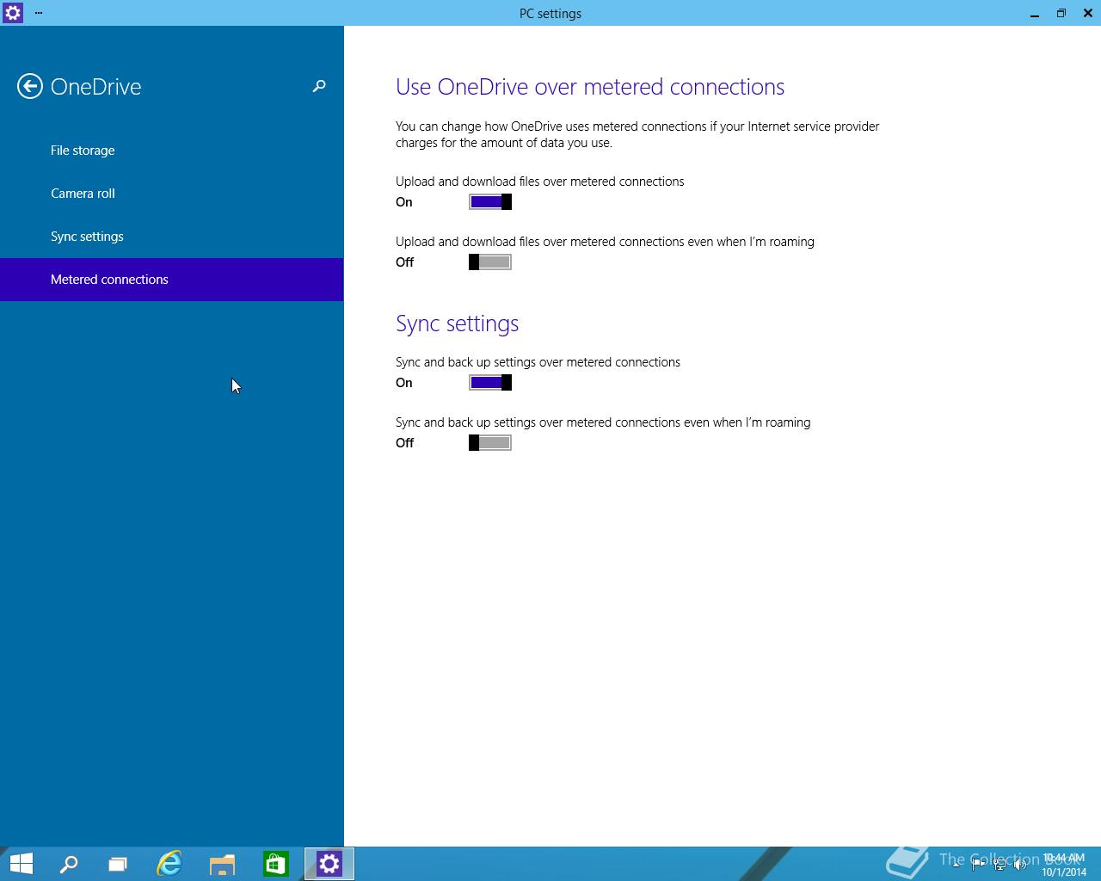The width and height of the screenshot is (1101, 881).
Task: Restore down the PC settings window
Action: coord(1061,14)
